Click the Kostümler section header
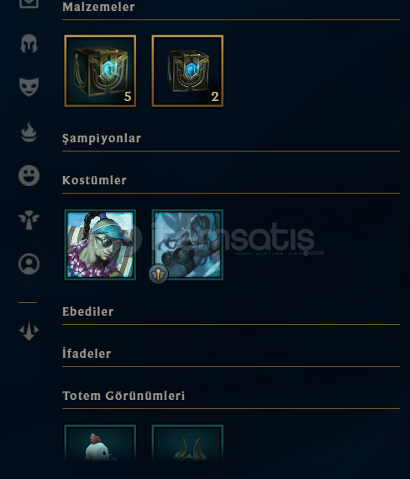 tap(94, 180)
